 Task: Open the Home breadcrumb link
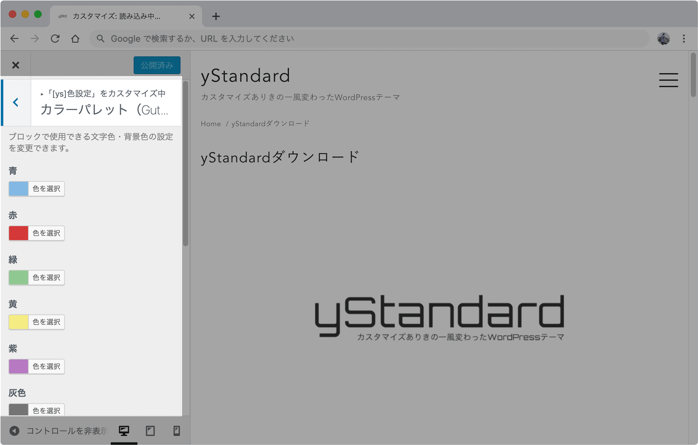point(211,124)
